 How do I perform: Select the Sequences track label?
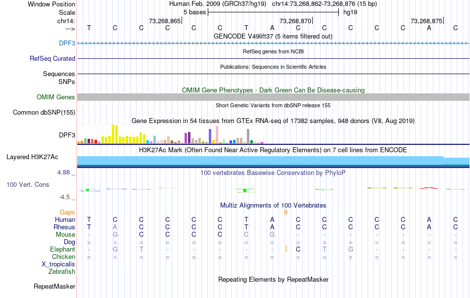pyautogui.click(x=59, y=74)
